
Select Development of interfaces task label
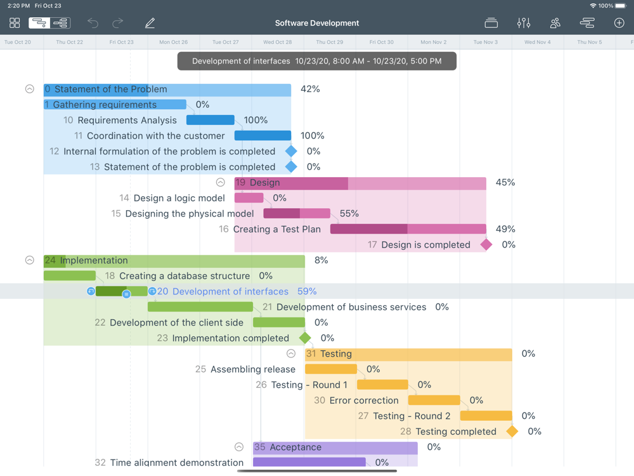pos(230,291)
